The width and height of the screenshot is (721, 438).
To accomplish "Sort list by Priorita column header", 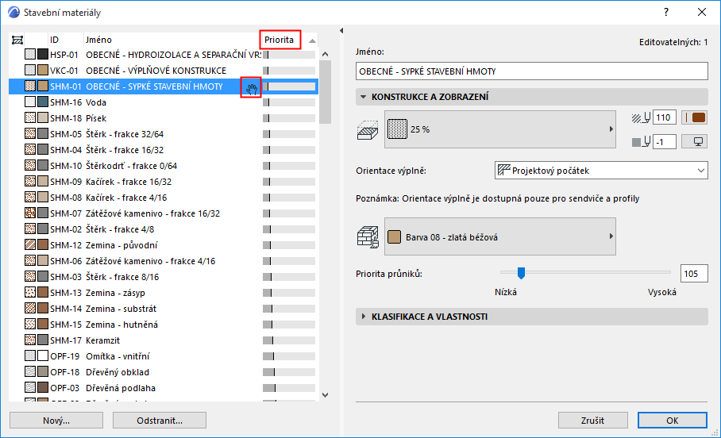I will tap(280, 40).
